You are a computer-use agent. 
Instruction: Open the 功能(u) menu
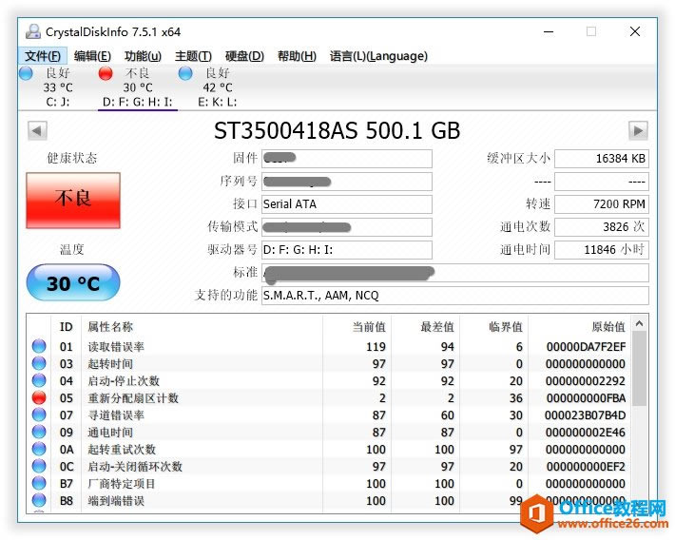pyautogui.click(x=143, y=56)
